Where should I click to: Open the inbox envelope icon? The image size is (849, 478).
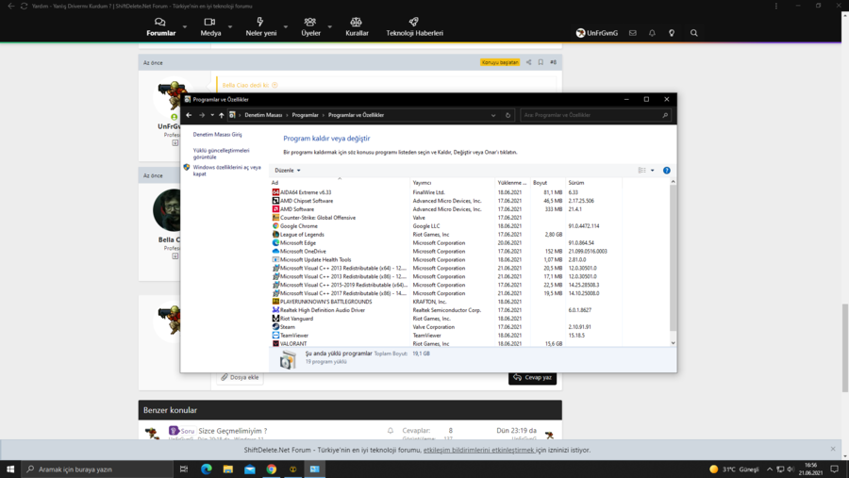point(633,33)
